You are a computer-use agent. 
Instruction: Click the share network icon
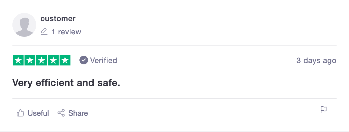pos(61,113)
